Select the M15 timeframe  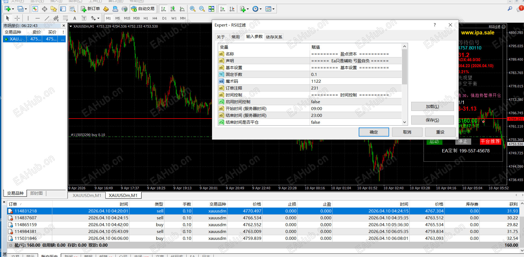(x=127, y=18)
